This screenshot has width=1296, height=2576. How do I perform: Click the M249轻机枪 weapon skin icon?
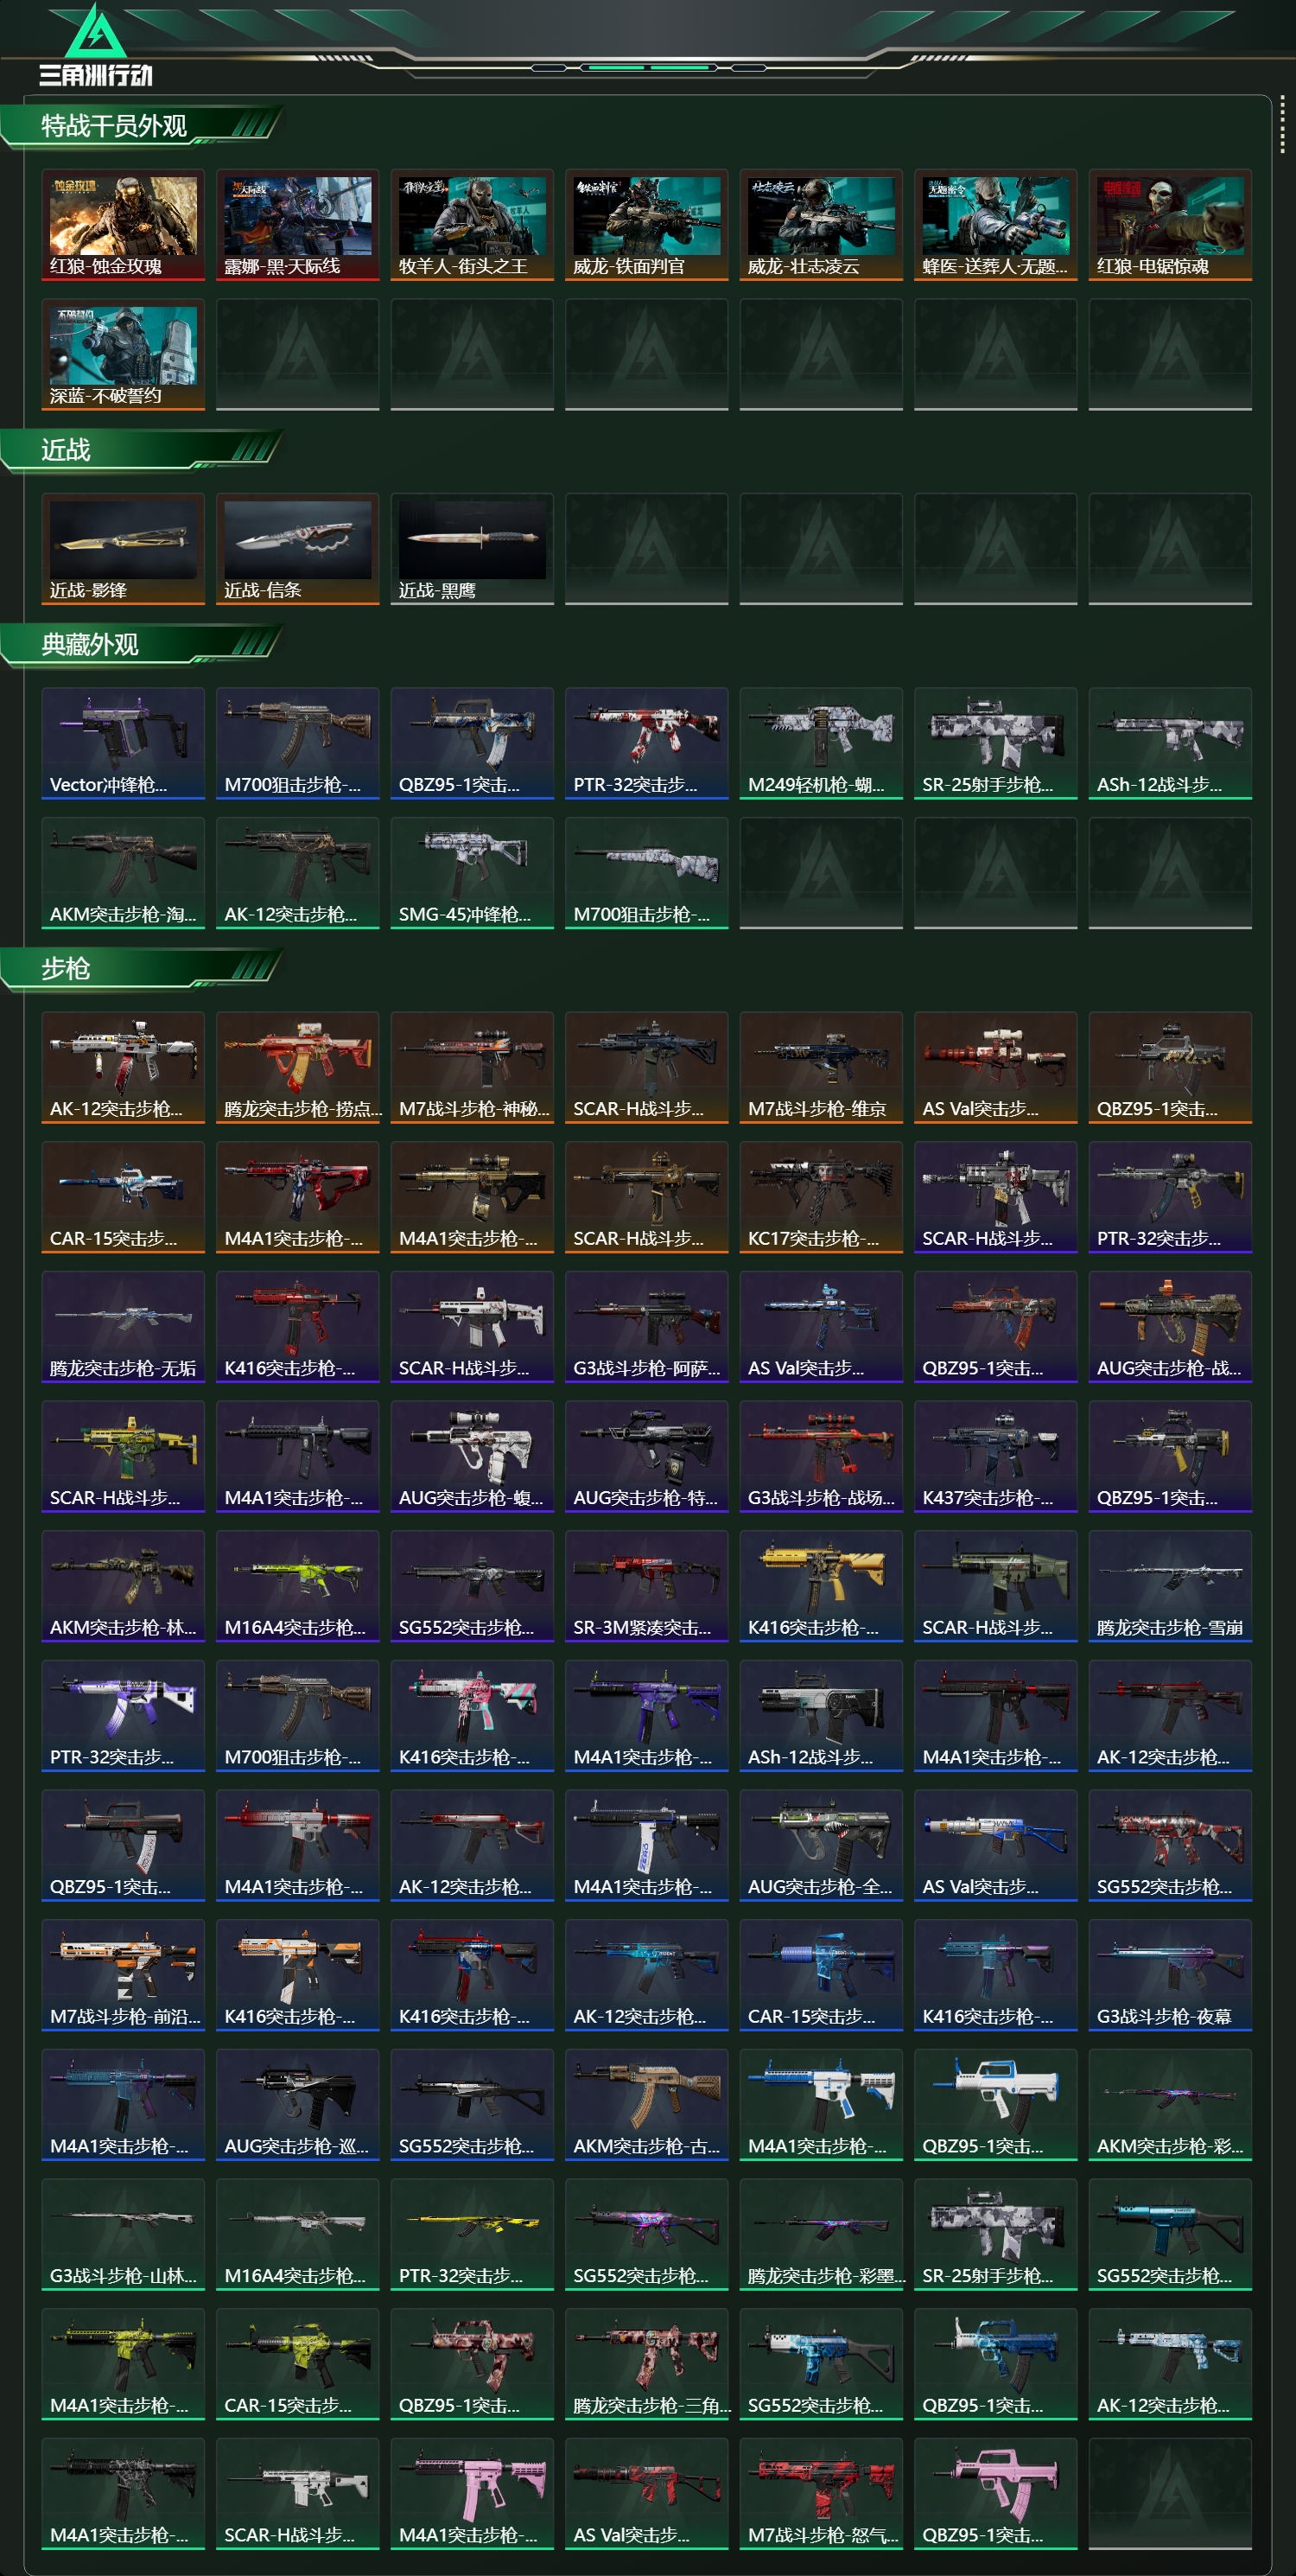[822, 743]
